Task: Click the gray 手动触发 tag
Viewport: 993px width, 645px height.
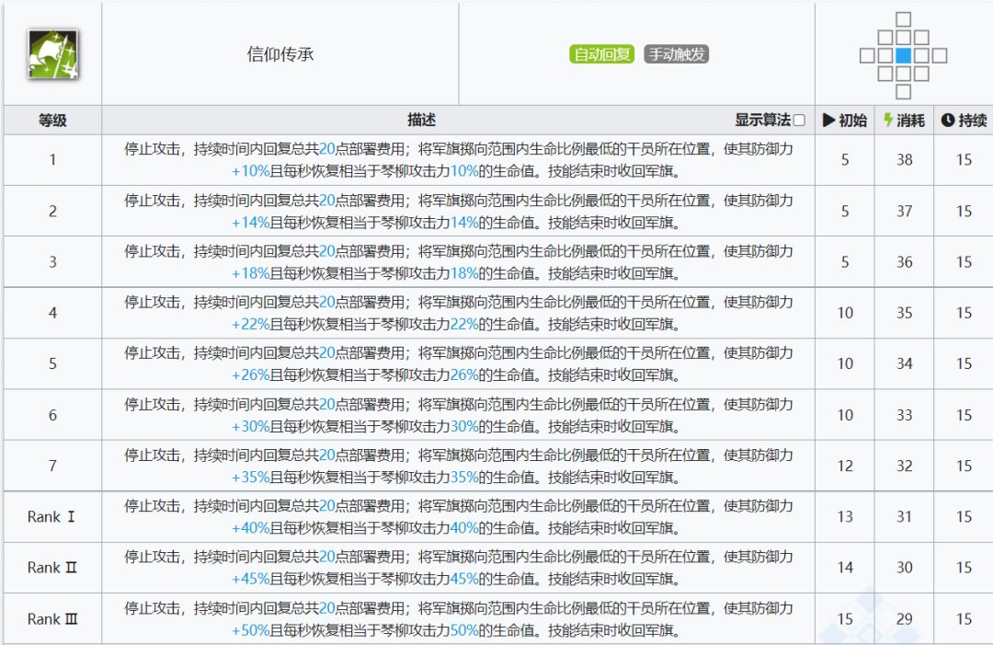Action: (x=676, y=54)
